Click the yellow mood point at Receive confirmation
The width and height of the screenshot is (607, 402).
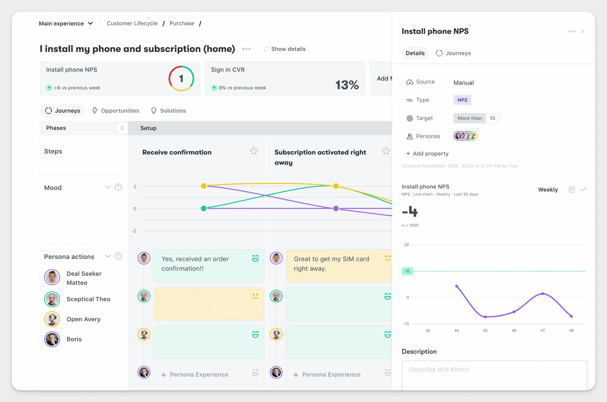click(x=204, y=186)
